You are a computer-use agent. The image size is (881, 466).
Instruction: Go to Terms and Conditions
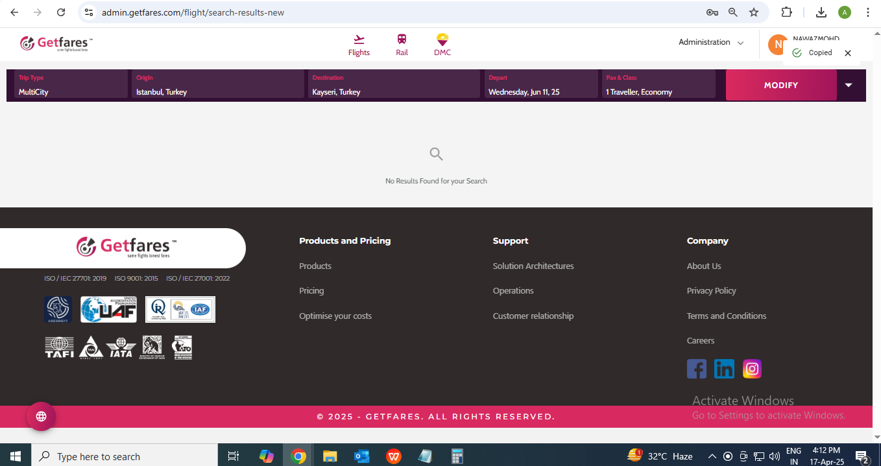(726, 316)
